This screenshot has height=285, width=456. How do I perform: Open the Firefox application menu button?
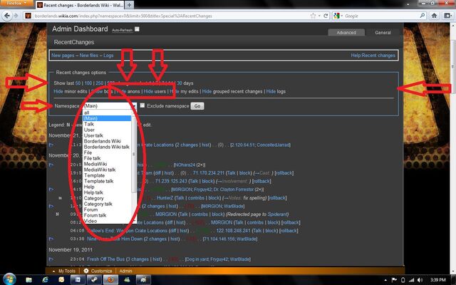click(16, 3)
